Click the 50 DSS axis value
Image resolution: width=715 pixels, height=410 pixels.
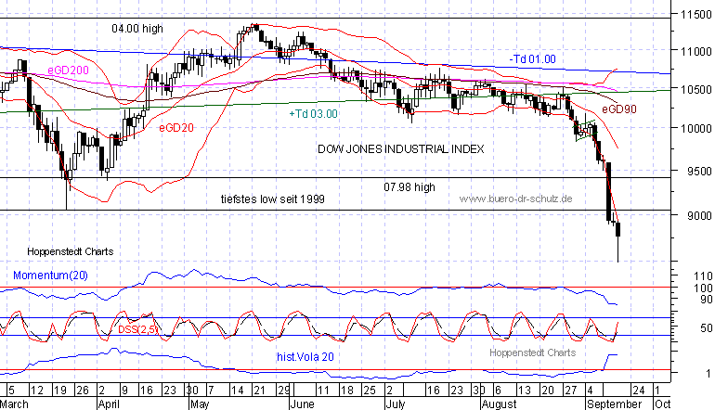point(706,328)
